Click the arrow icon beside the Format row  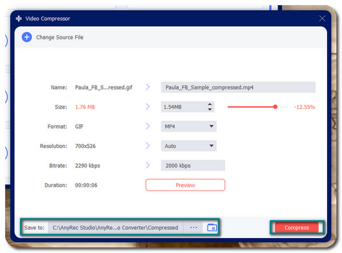(148, 126)
